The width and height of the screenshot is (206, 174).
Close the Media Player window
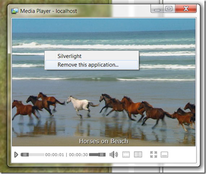pyautogui.click(x=186, y=9)
